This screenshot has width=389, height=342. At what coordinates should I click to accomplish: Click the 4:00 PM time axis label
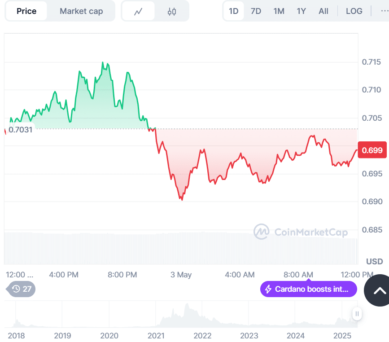coord(64,275)
